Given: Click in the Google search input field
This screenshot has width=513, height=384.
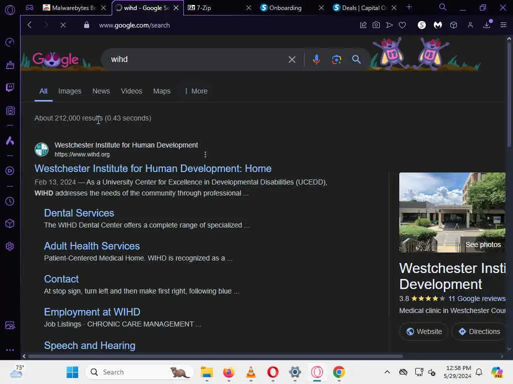Looking at the screenshot, I should [x=196, y=59].
